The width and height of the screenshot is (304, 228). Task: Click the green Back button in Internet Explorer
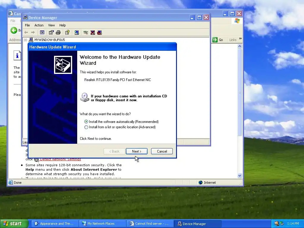click(x=14, y=30)
